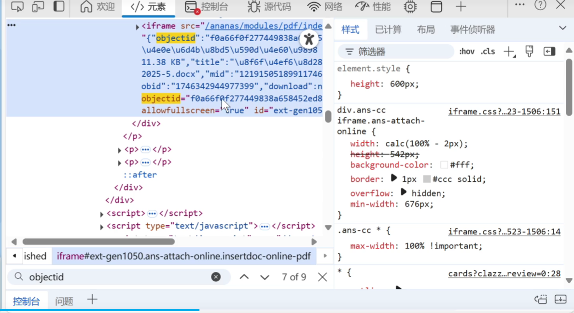Toggle the sidebar dock panel icon
Image resolution: width=574 pixels, height=313 pixels.
58,6
